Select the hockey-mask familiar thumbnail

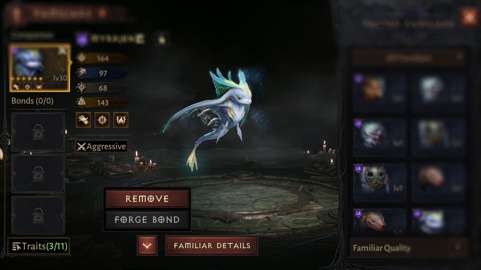(379, 183)
